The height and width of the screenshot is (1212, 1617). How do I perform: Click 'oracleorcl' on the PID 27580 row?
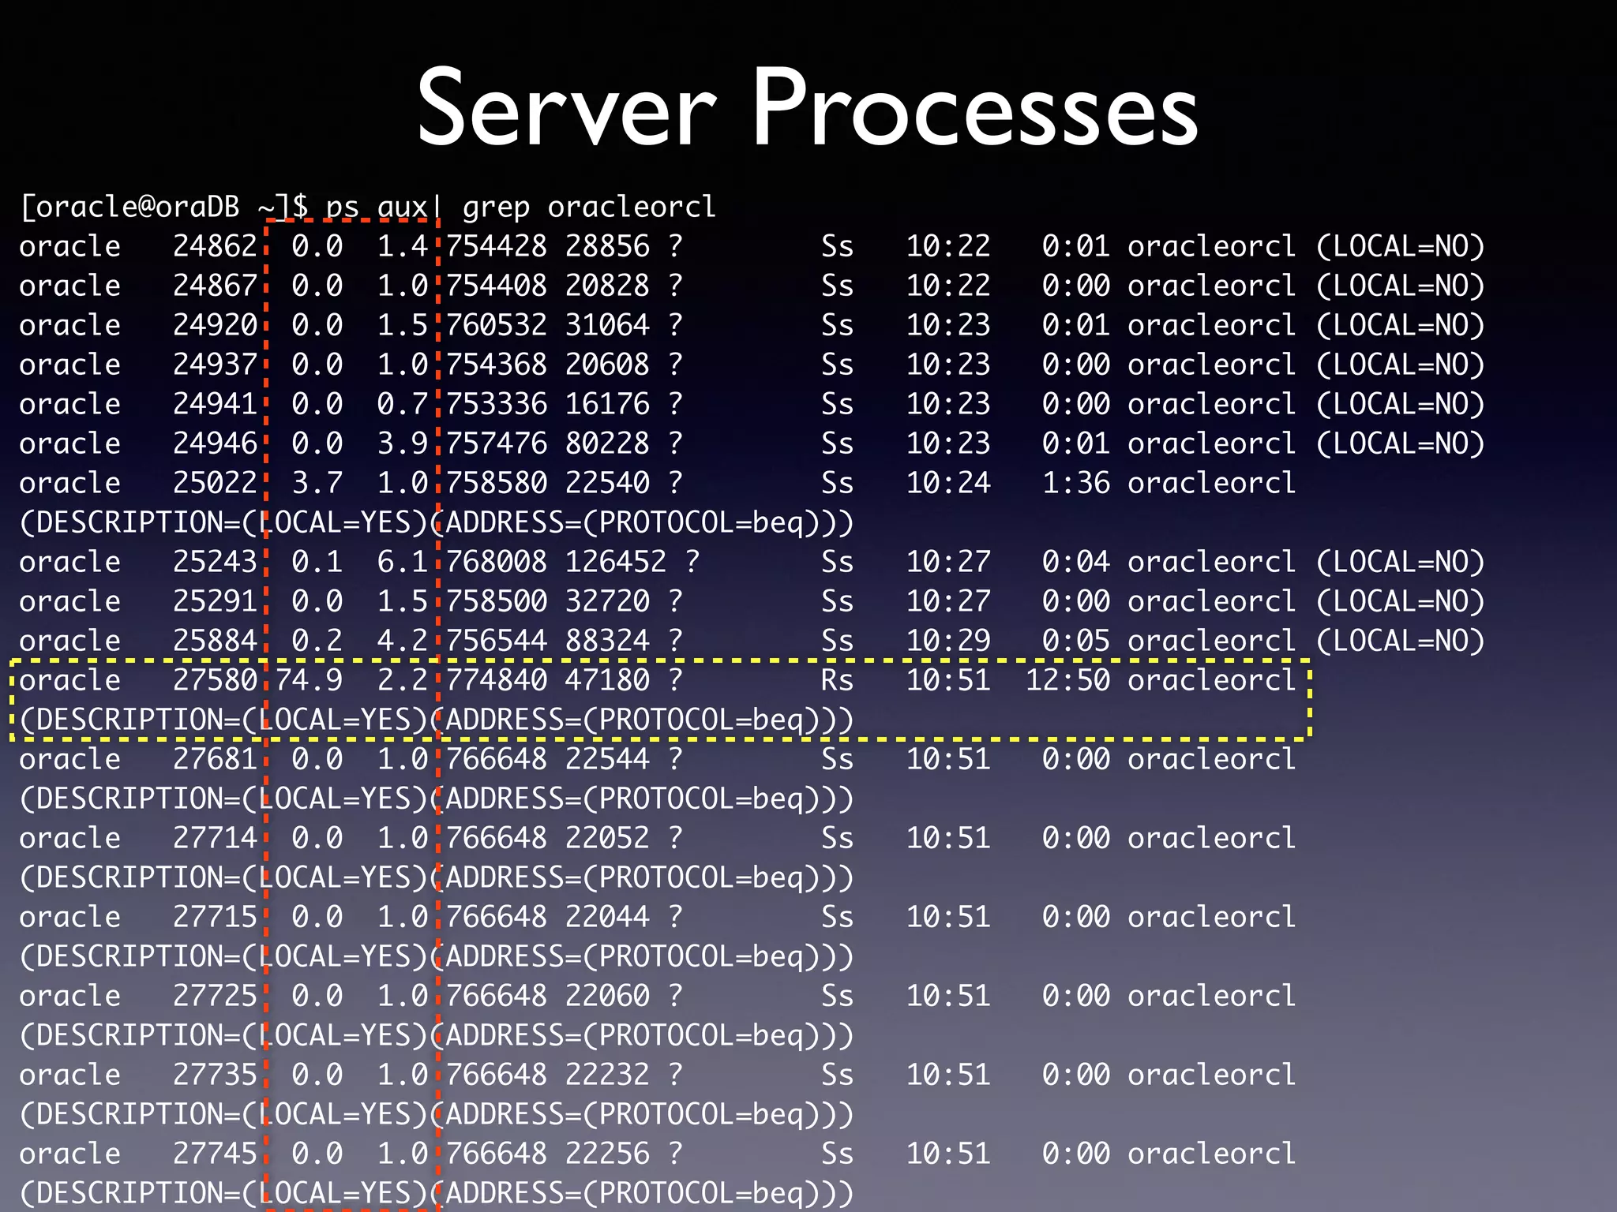[1211, 680]
